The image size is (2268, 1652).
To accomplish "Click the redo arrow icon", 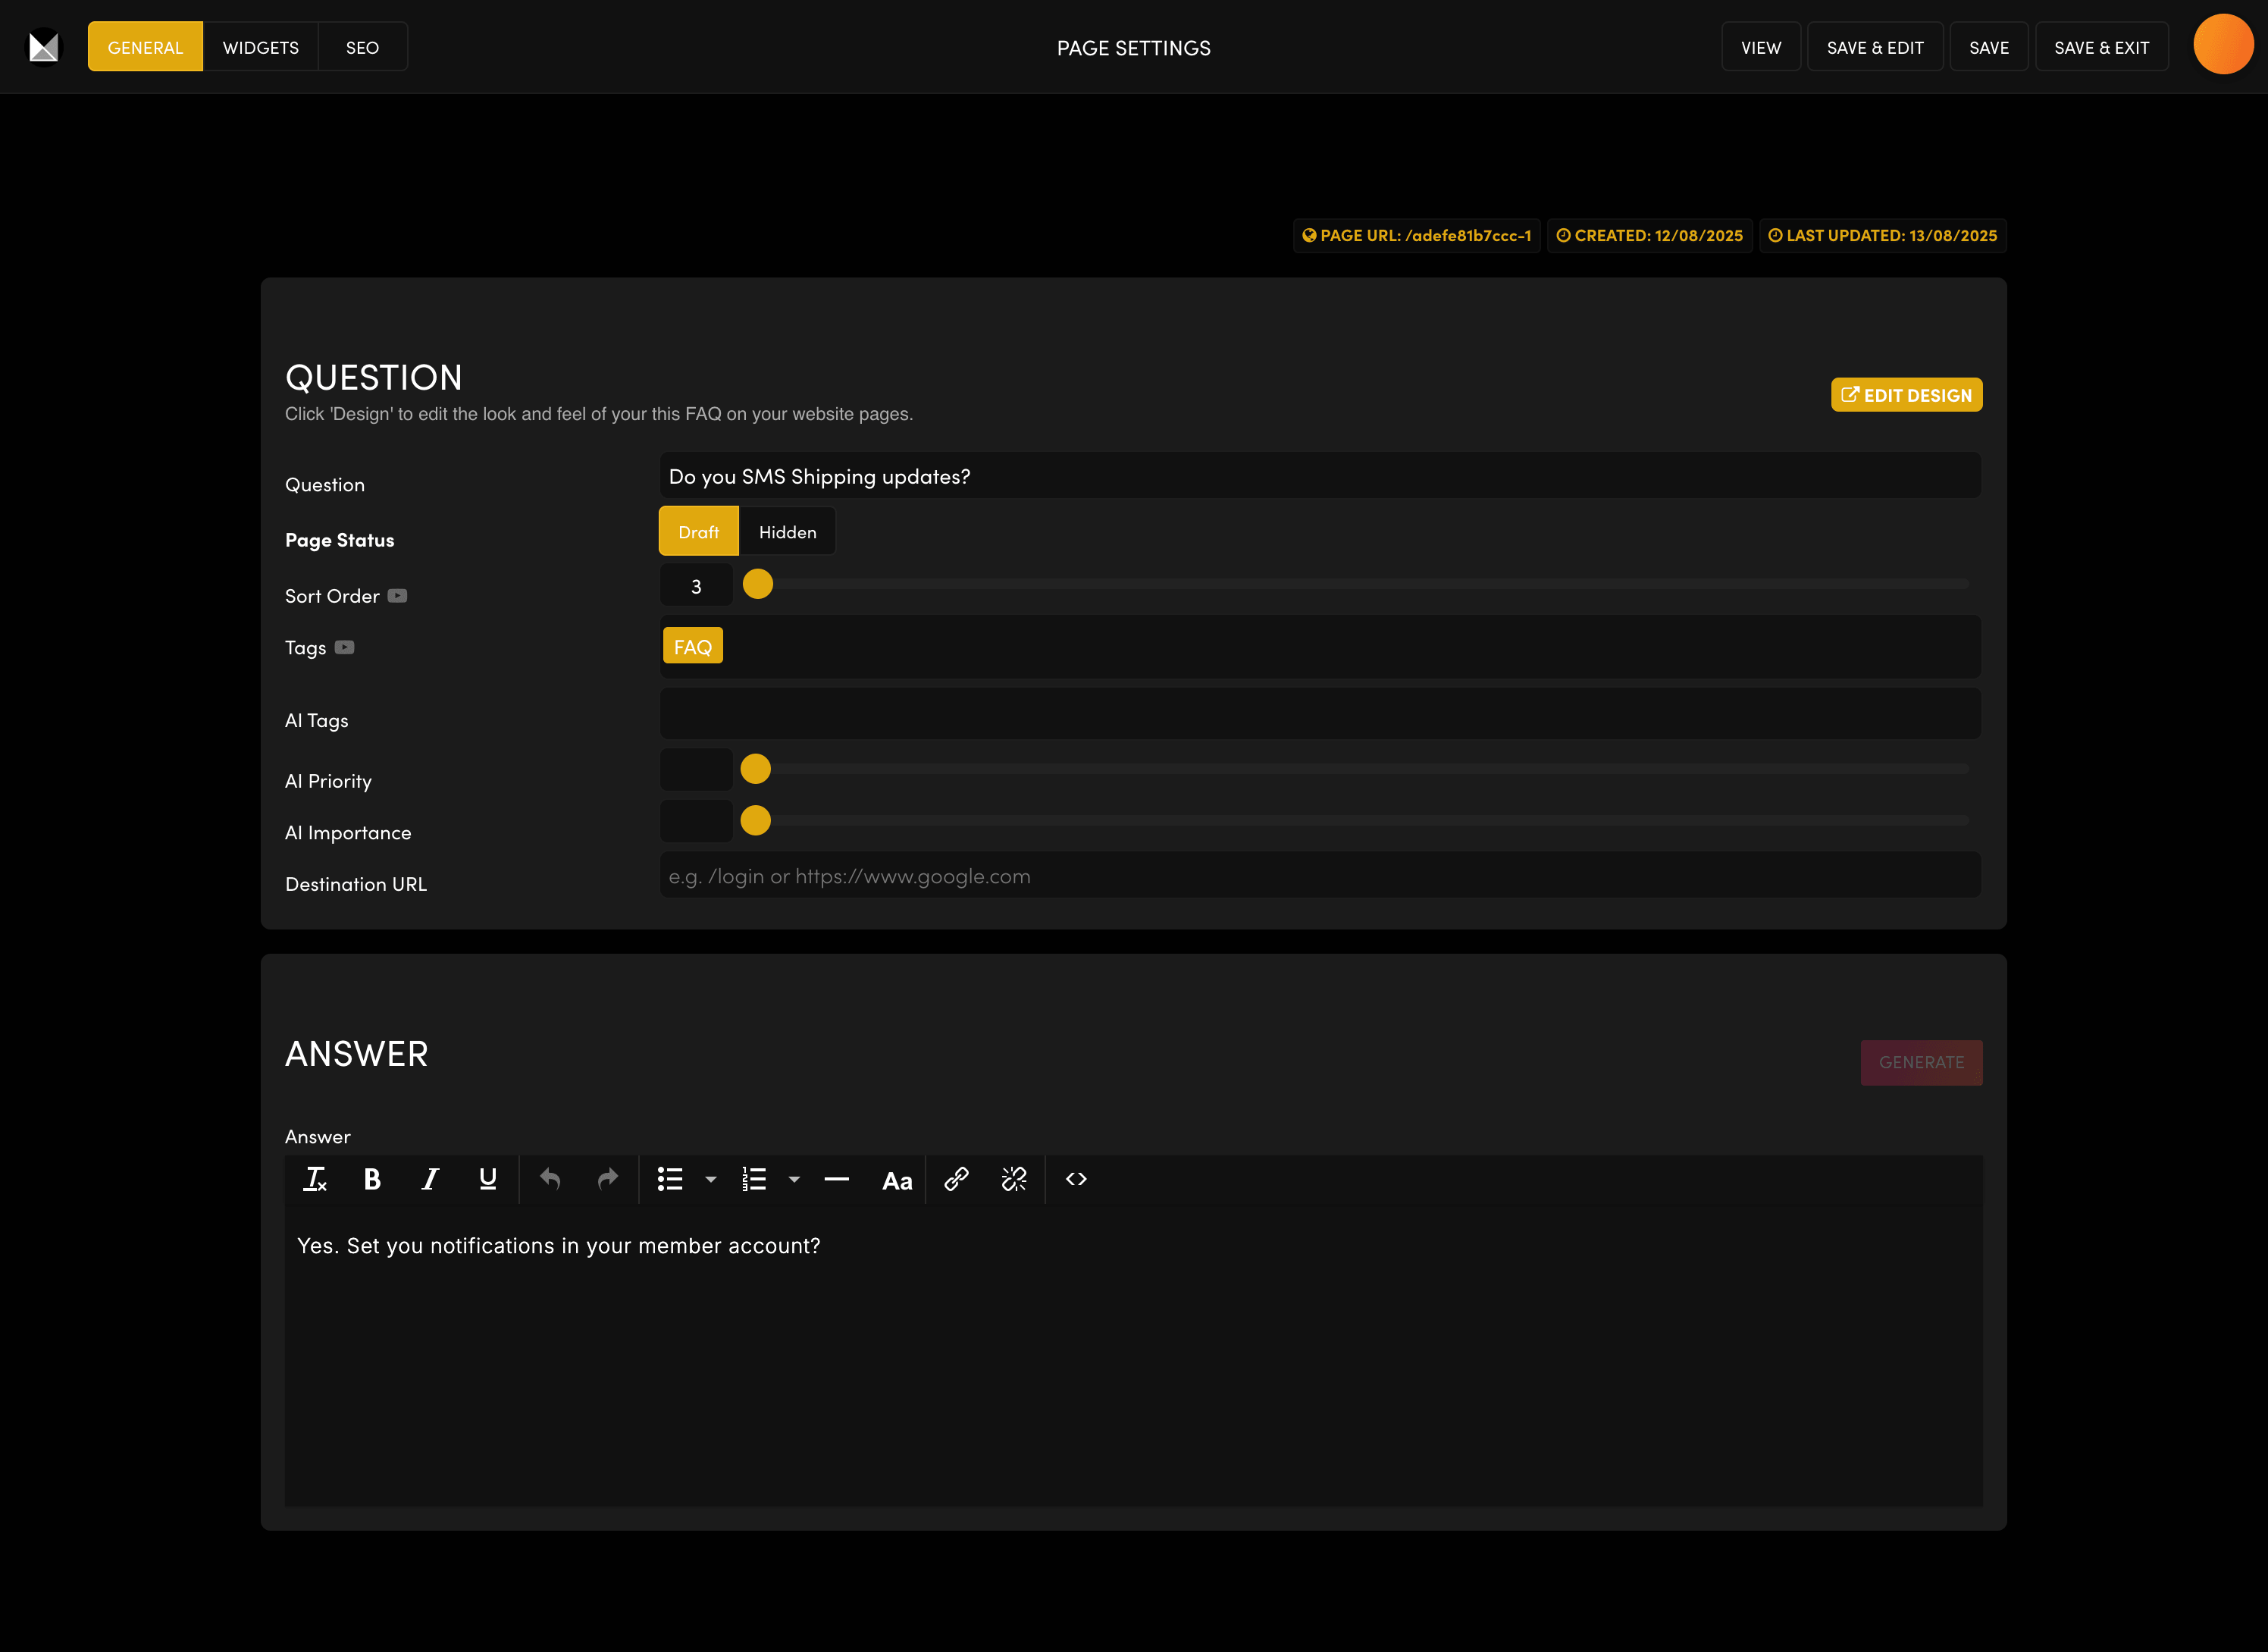I will [608, 1179].
